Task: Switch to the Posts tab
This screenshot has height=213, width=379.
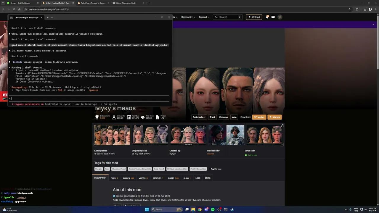Action: 173,178
